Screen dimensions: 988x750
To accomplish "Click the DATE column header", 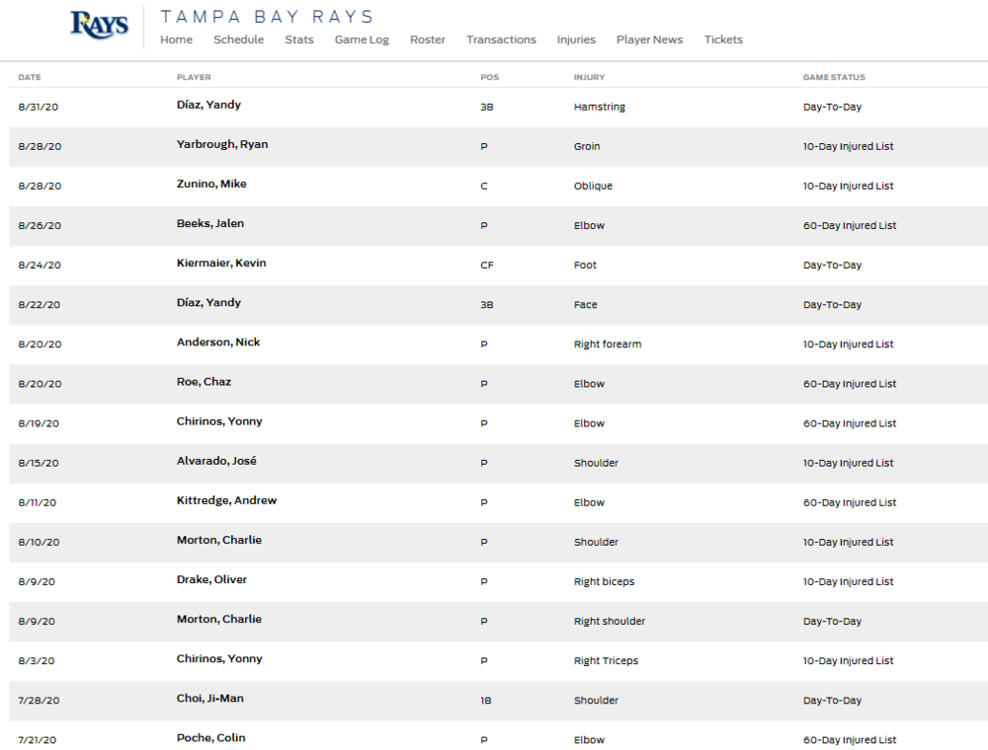I will 30,77.
